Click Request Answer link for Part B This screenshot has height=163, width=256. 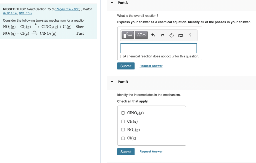pyautogui.click(x=151, y=151)
